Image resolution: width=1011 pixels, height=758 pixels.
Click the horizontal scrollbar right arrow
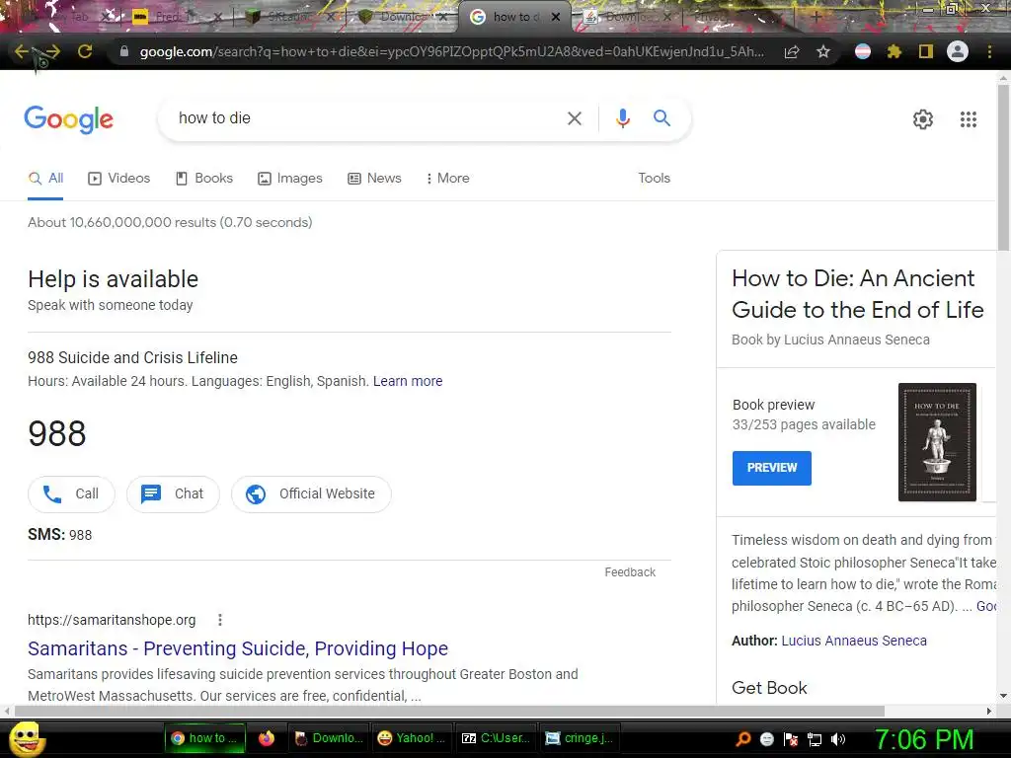tap(989, 711)
